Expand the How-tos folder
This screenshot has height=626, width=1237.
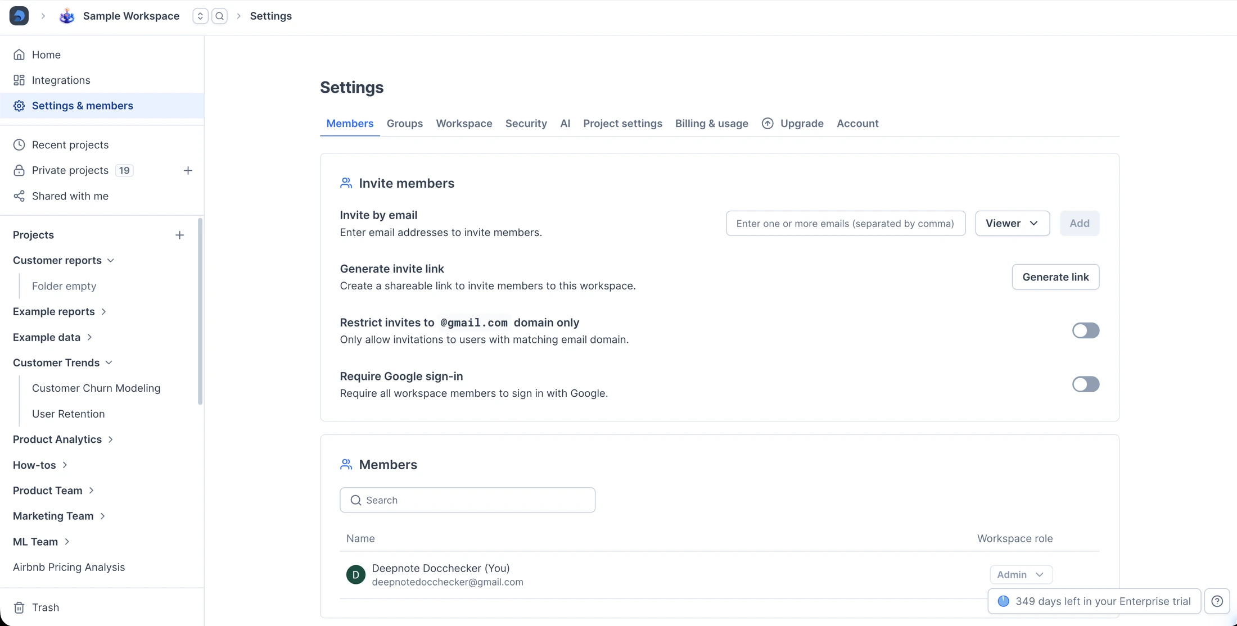pyautogui.click(x=65, y=465)
